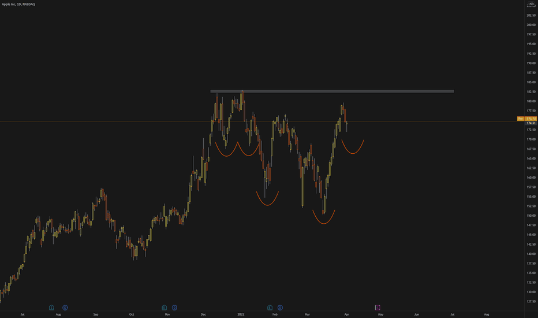Click the Apr label on time axis
The width and height of the screenshot is (538, 318).
(346, 314)
